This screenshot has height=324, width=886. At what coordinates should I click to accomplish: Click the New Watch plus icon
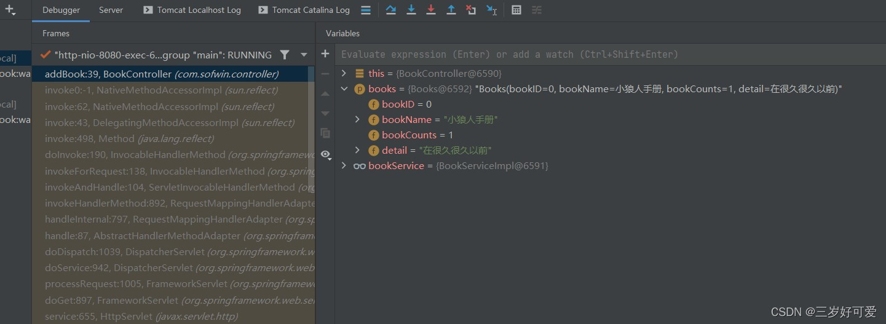pos(325,54)
